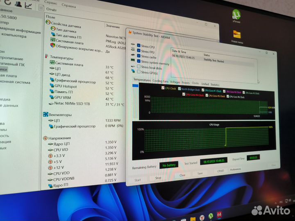Hide North Bridge Clock on graph
Image resolution: width=295 pixels, height=221 pixels.
(179, 88)
